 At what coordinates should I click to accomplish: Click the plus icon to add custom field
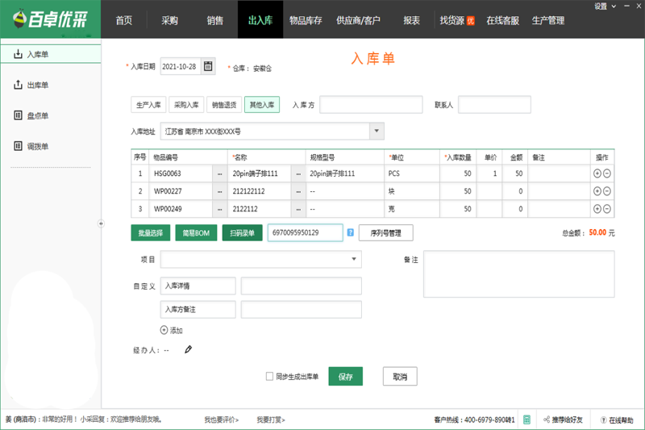tap(164, 330)
